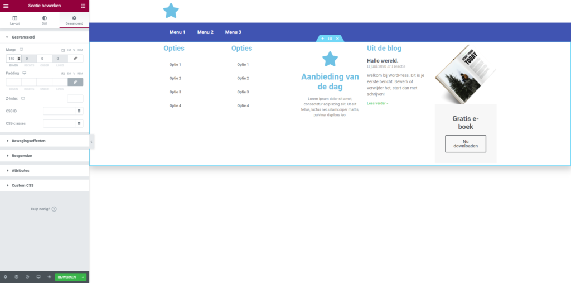
Task: Click the Lees verder » link
Action: pos(378,104)
